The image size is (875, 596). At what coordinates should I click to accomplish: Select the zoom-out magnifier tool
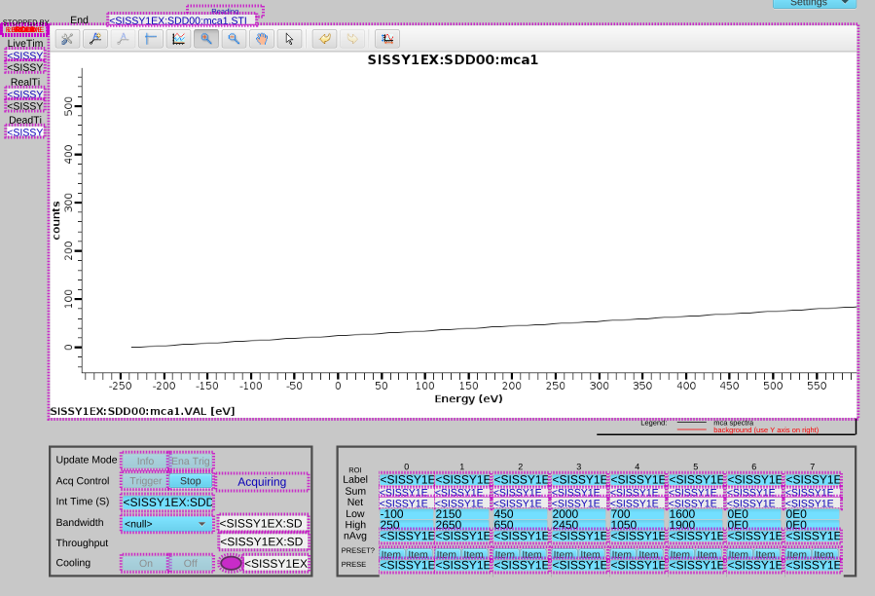tap(234, 39)
